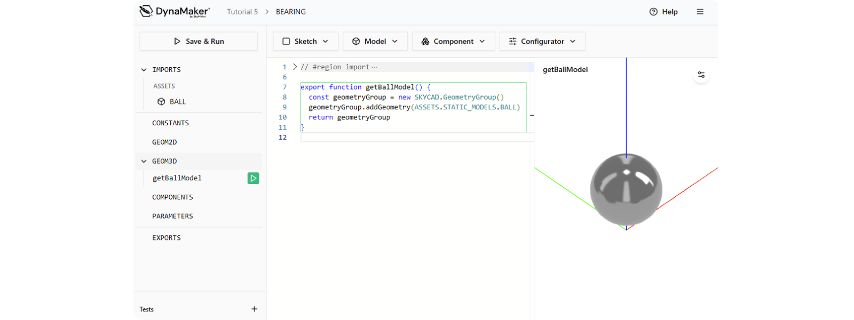Go to Tutorial 5 breadcrumb
This screenshot has height=320, width=854.
tap(242, 12)
